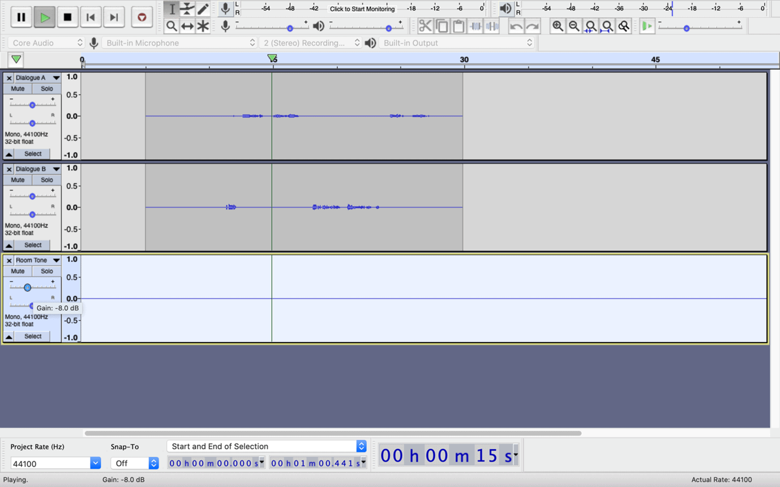Viewport: 780px width, 487px height.
Task: Open the Project Rate dropdown
Action: (x=95, y=463)
